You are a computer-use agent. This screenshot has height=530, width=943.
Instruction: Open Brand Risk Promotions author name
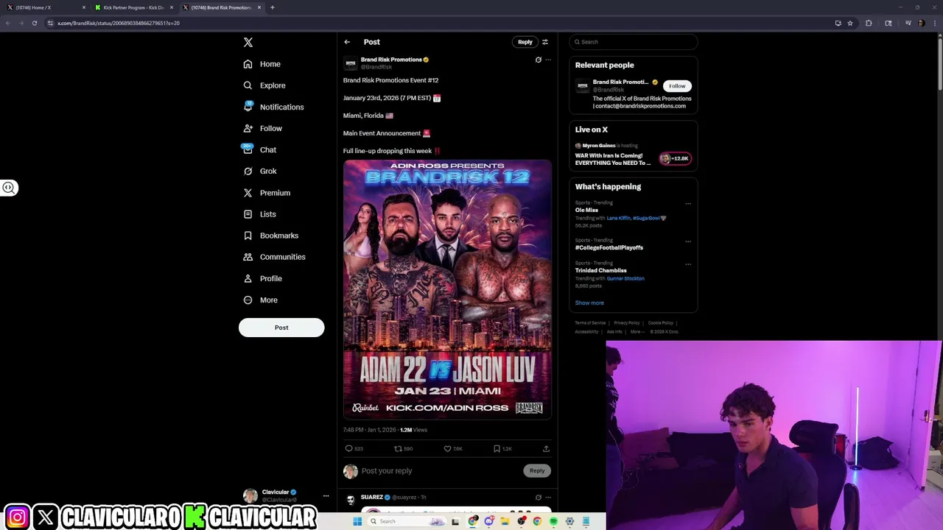click(x=391, y=60)
